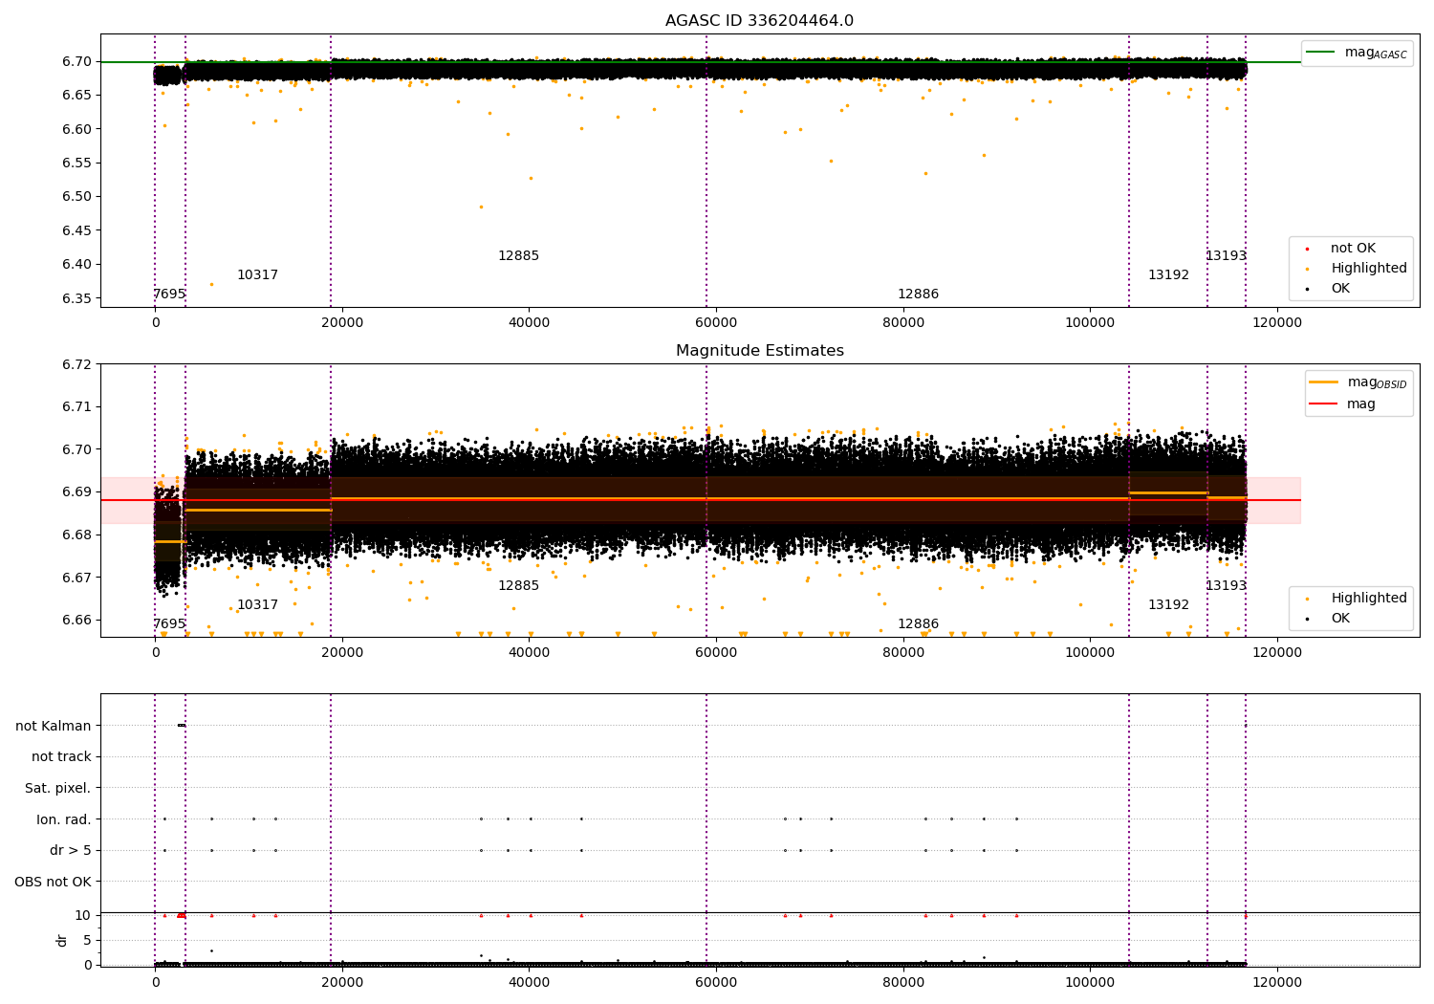Viewport: 1434px width, 1004px height.
Task: Select the 'dr > 5' row label
Action: point(70,850)
